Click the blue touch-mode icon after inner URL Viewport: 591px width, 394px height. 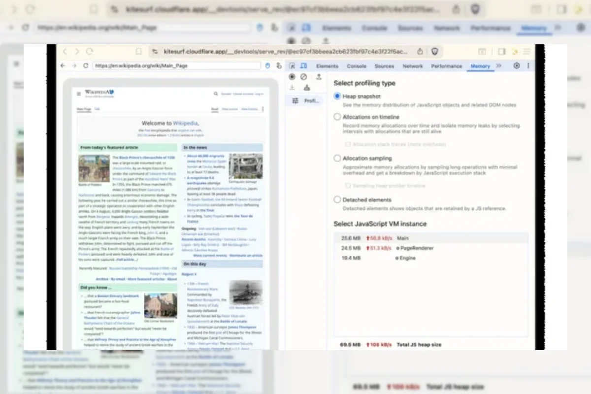pyautogui.click(x=267, y=66)
